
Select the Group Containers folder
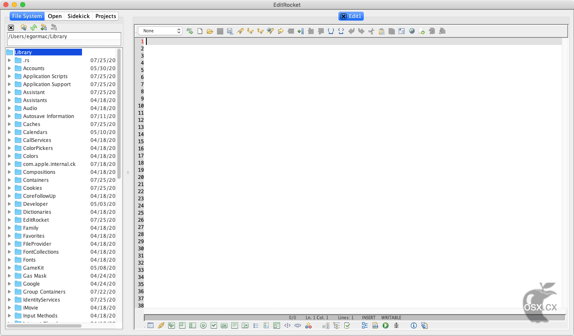pos(44,291)
